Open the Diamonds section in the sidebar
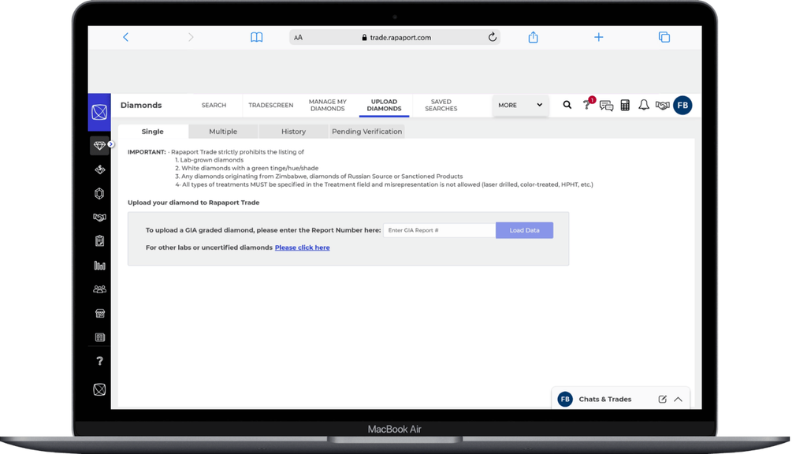Screen dimensions: 807x454 [x=99, y=146]
